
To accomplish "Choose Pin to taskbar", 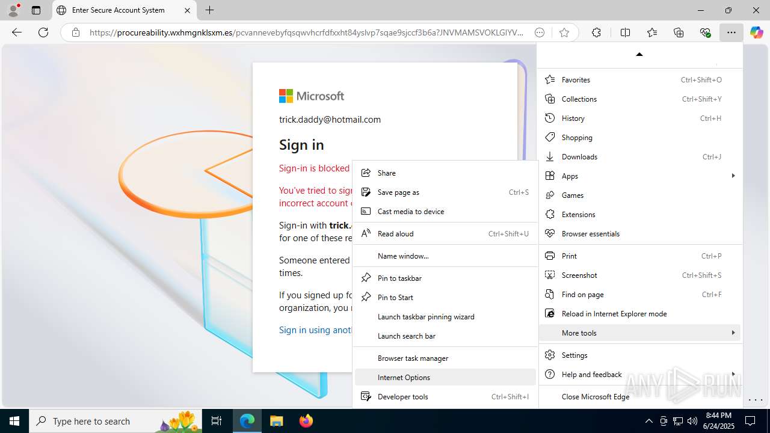I will [445, 278].
